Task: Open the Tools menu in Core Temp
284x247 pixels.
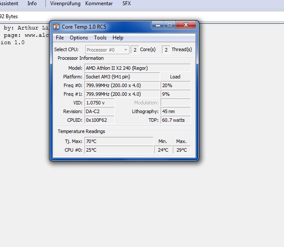Action: pos(100,38)
